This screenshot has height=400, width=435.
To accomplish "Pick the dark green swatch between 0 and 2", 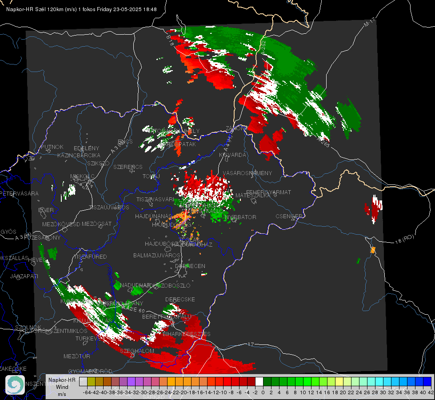I will click(267, 381).
